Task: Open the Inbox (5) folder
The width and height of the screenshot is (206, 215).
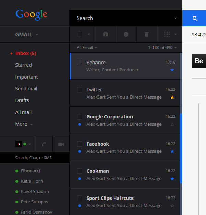Action: click(x=26, y=53)
